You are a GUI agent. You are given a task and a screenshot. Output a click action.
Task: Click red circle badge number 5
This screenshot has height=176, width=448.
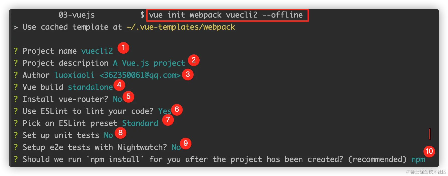click(128, 97)
